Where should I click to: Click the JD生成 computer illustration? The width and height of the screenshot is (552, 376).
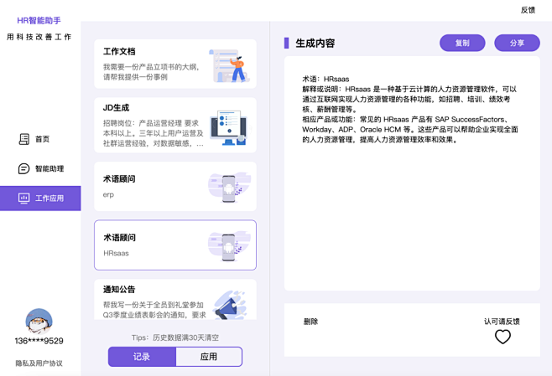[x=228, y=127]
